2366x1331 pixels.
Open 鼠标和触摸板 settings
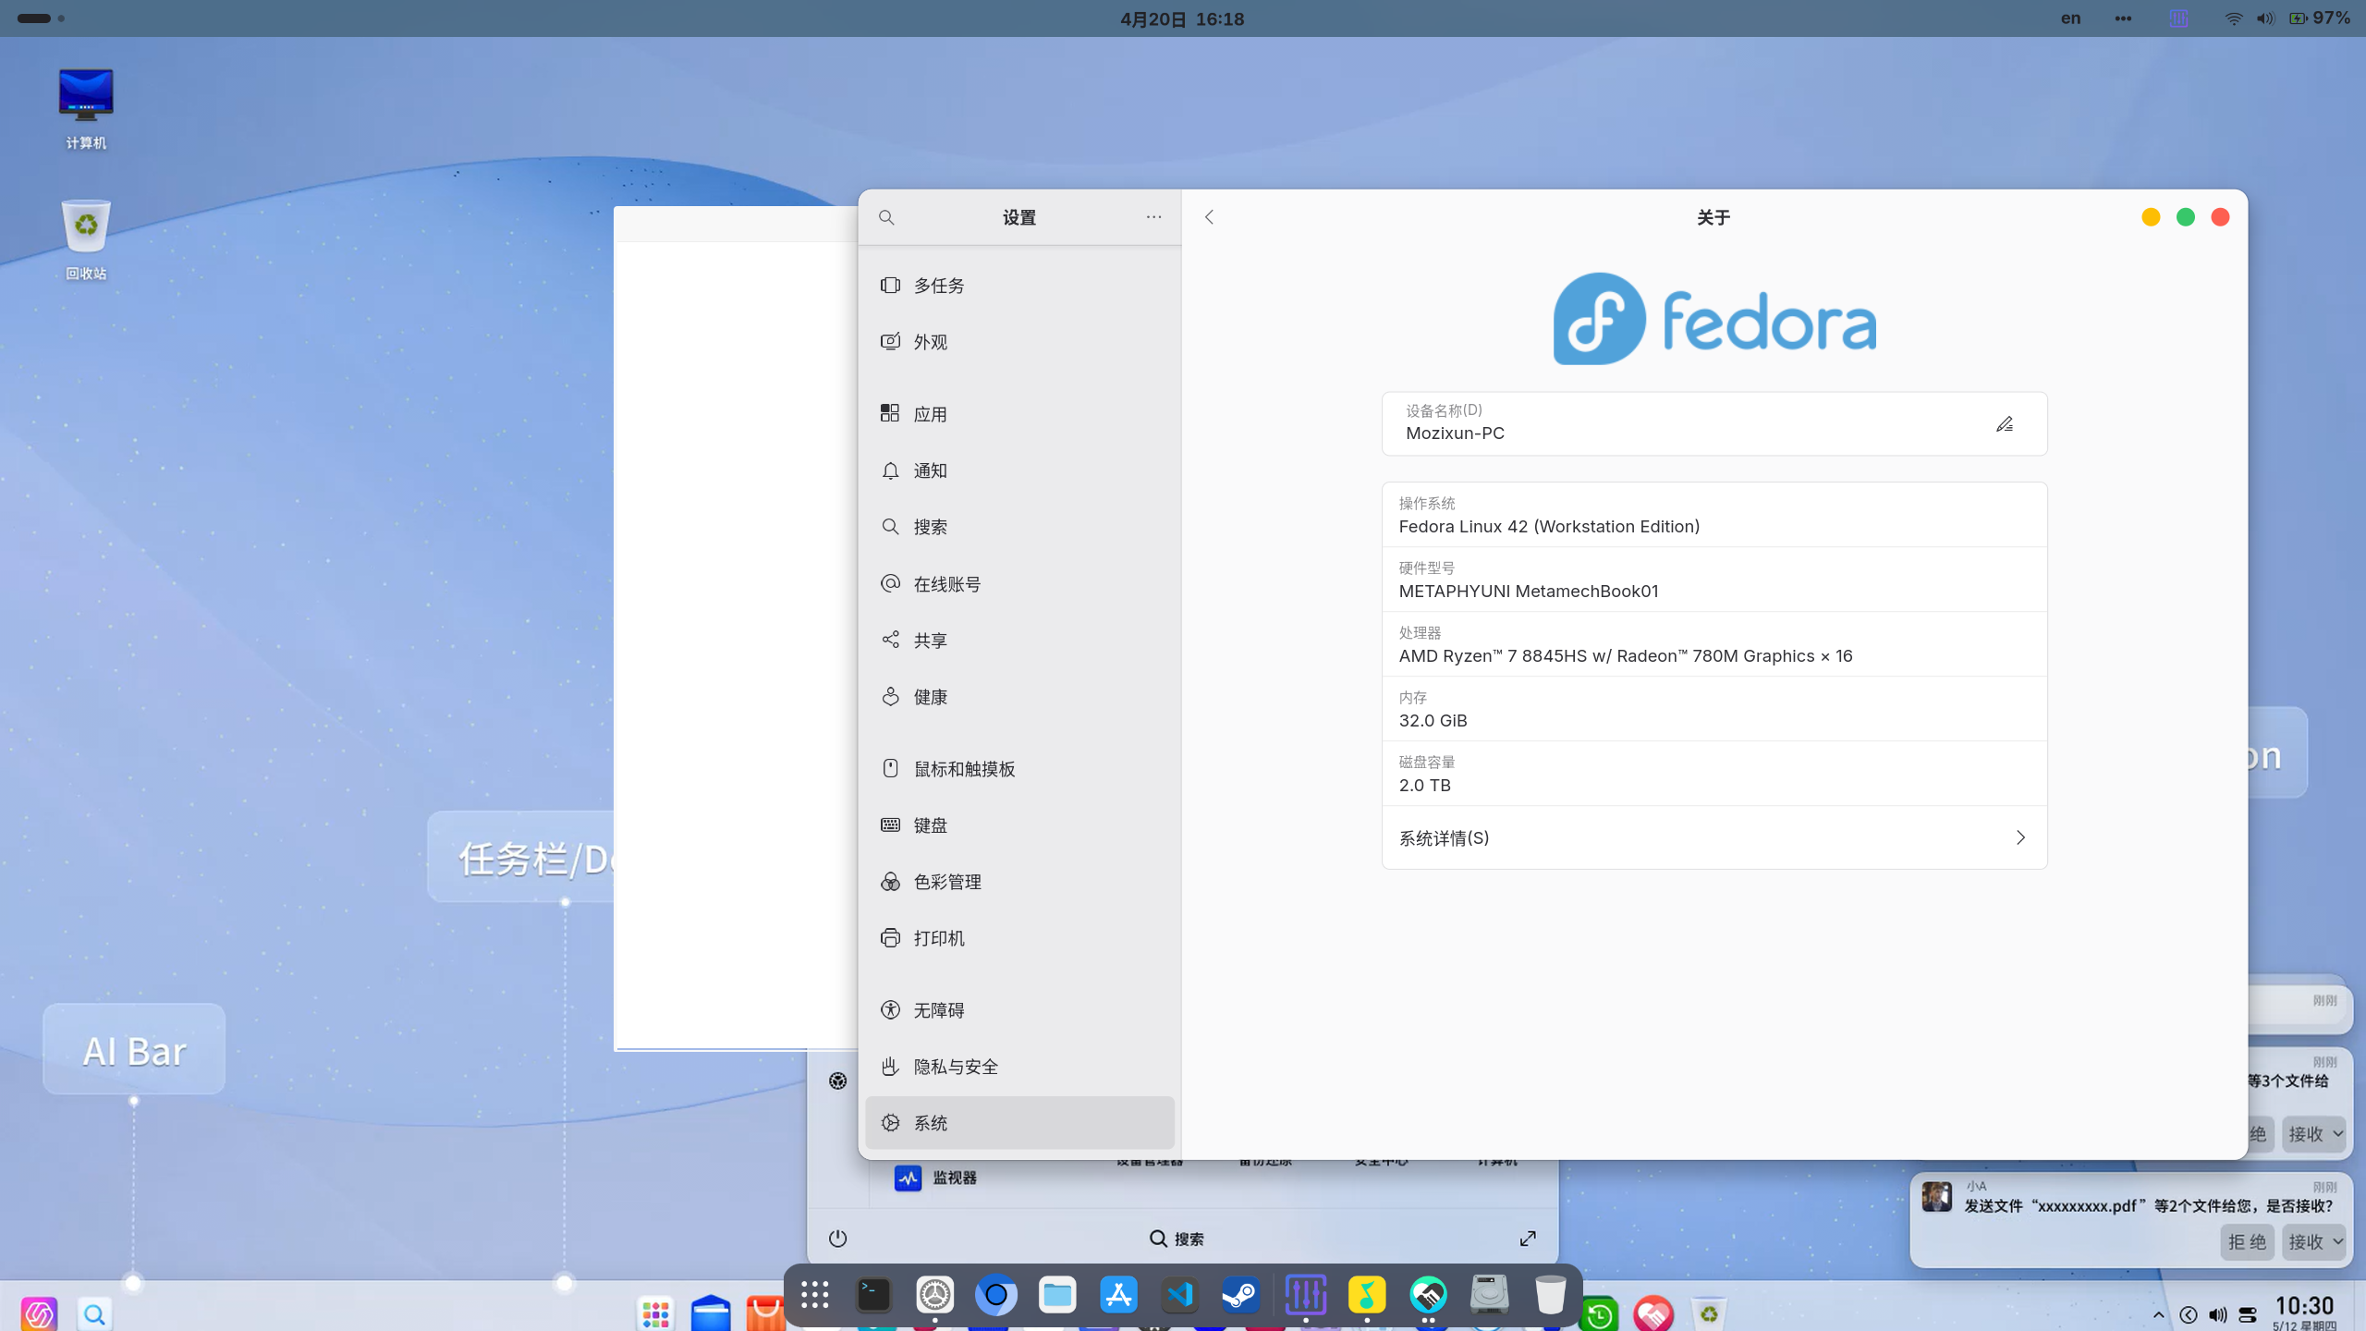pyautogui.click(x=1019, y=769)
